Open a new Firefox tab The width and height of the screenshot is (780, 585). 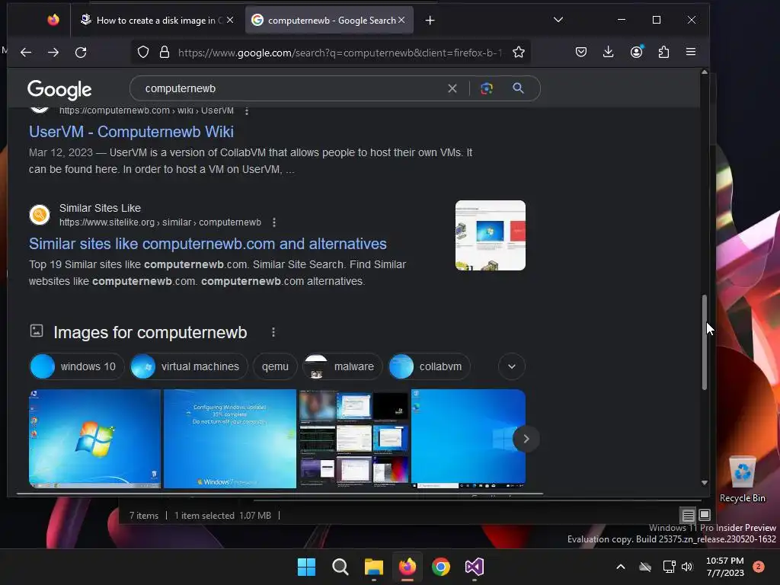pyautogui.click(x=430, y=21)
